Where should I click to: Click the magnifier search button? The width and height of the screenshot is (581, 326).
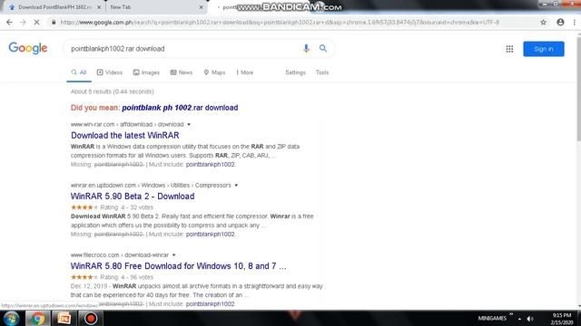tap(323, 48)
